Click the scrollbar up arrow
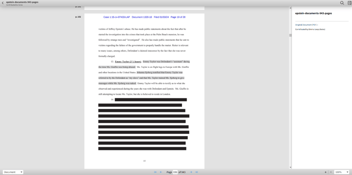Image resolution: width=352 pixels, height=175 pixels. [290, 8]
